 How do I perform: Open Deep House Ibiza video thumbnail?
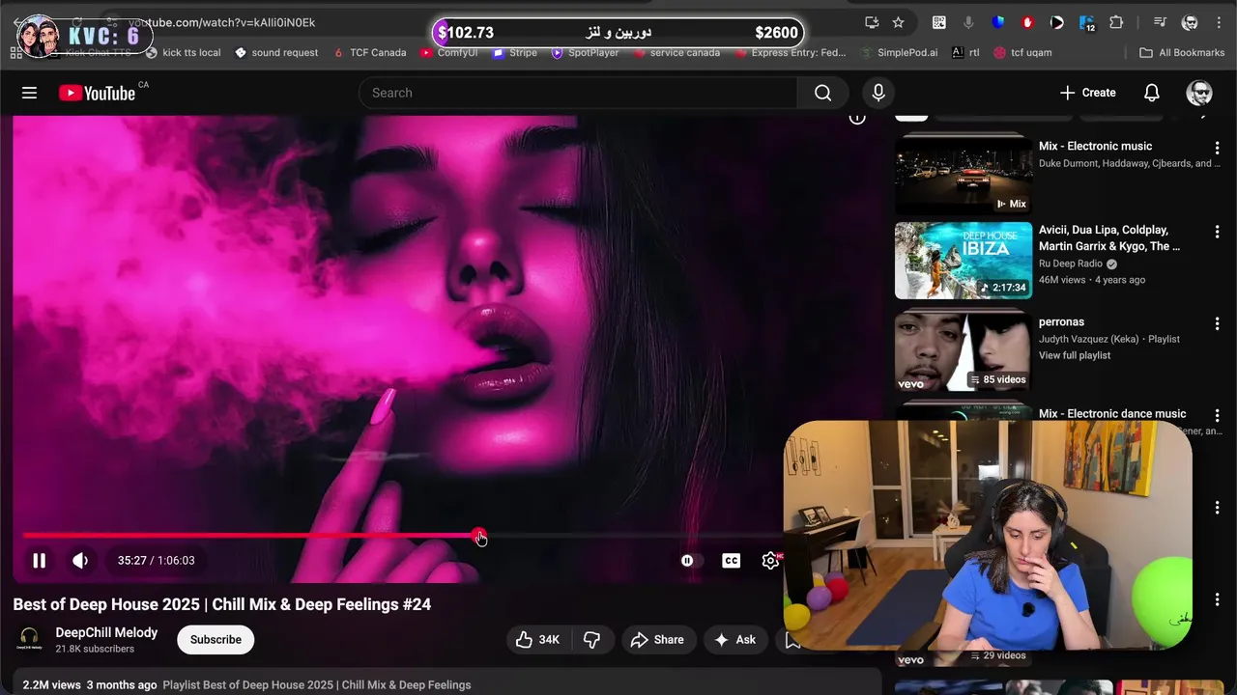tap(963, 261)
